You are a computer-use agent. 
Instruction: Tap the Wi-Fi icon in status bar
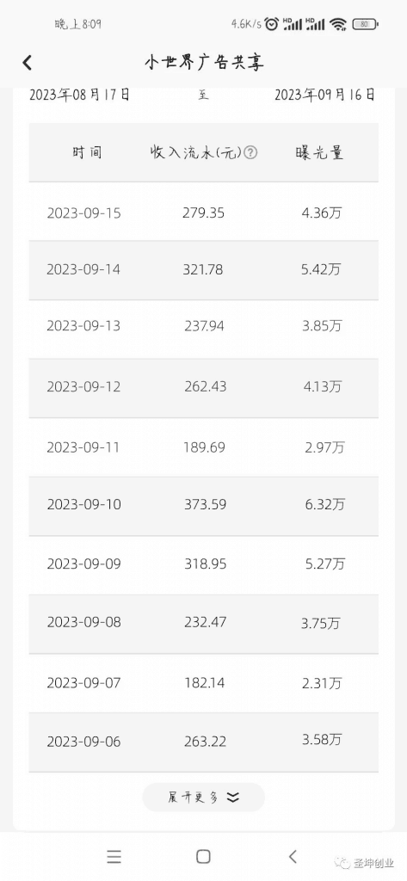(338, 24)
